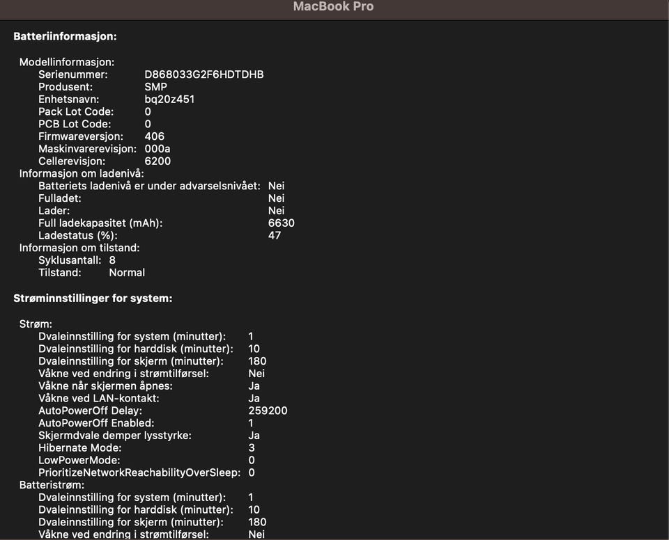This screenshot has width=669, height=540.
Task: Click Våkne ved LAN-kontakt label
Action: coord(98,398)
